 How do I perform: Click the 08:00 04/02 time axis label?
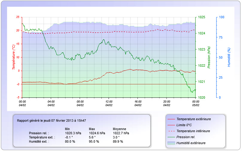[x=80, y=103]
